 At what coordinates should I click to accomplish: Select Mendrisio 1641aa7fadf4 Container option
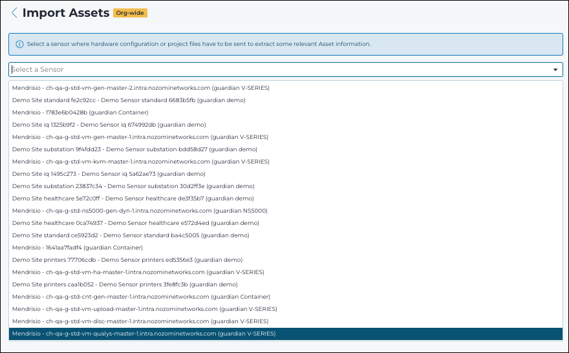(286, 248)
